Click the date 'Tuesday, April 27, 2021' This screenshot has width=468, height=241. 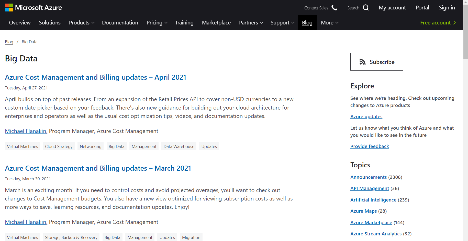click(x=26, y=88)
